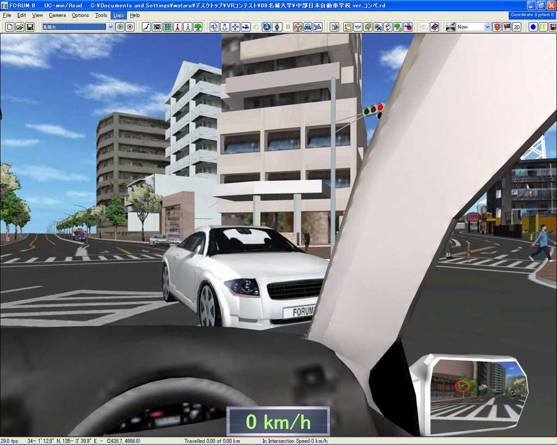Viewport: 557px width, 445px height.
Task: Click the red steering wheel drive icon
Action: point(298,27)
